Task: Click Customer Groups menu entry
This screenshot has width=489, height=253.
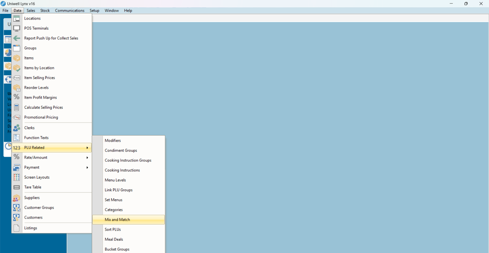Action: [39, 208]
